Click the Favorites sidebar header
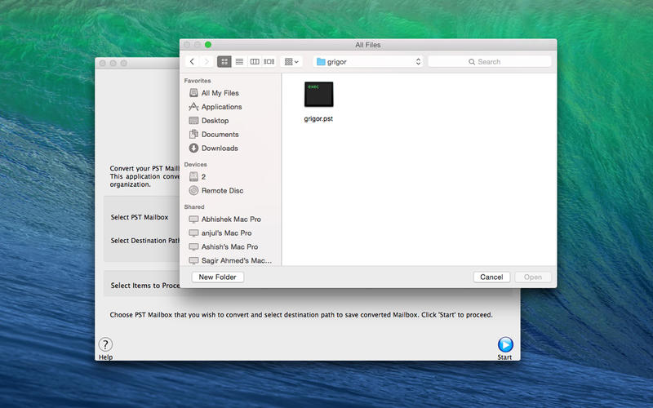 (x=198, y=80)
